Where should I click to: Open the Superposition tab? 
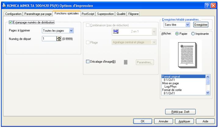pos(105,14)
